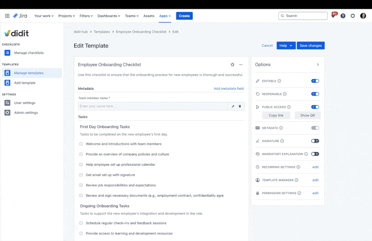Open the Help dropdown menu
372x241 pixels.
(286, 45)
